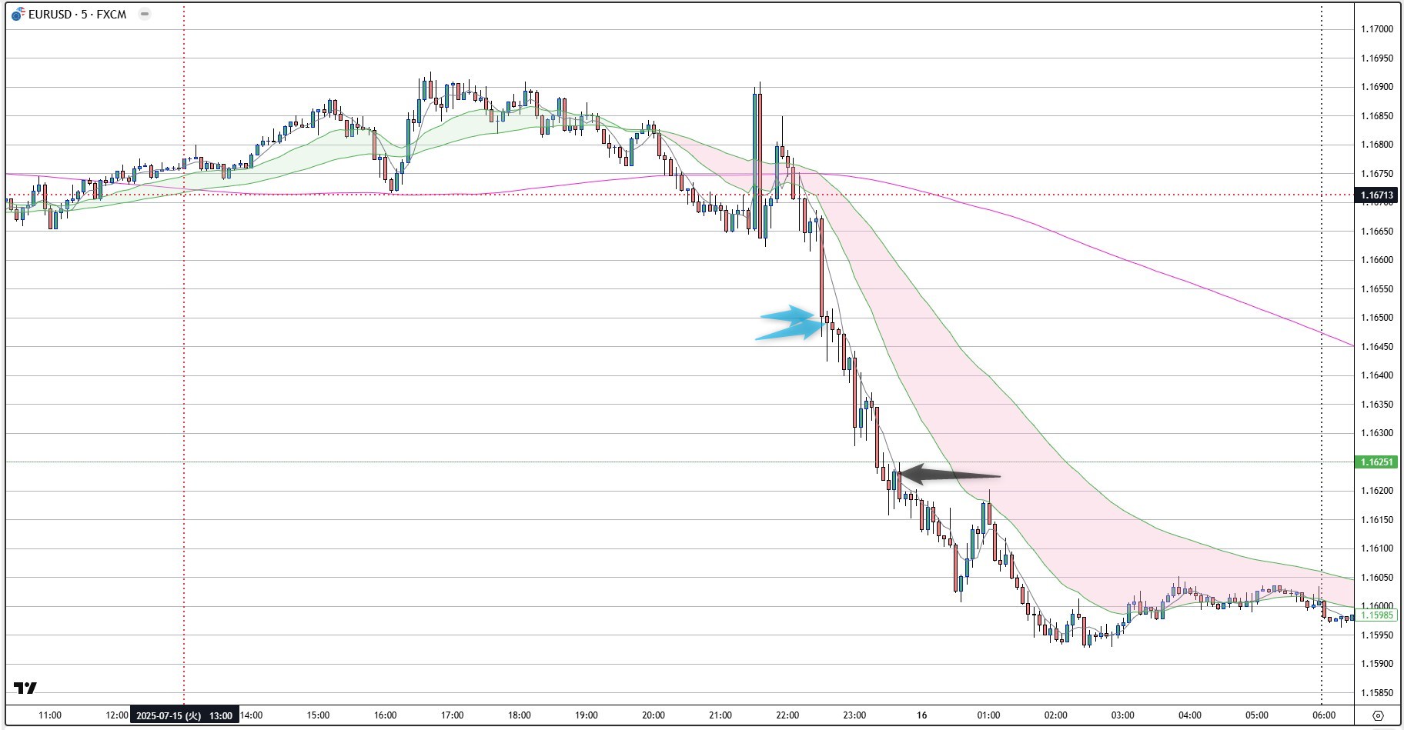
Task: Click the 1.16650 price axis value
Action: coord(1377,232)
